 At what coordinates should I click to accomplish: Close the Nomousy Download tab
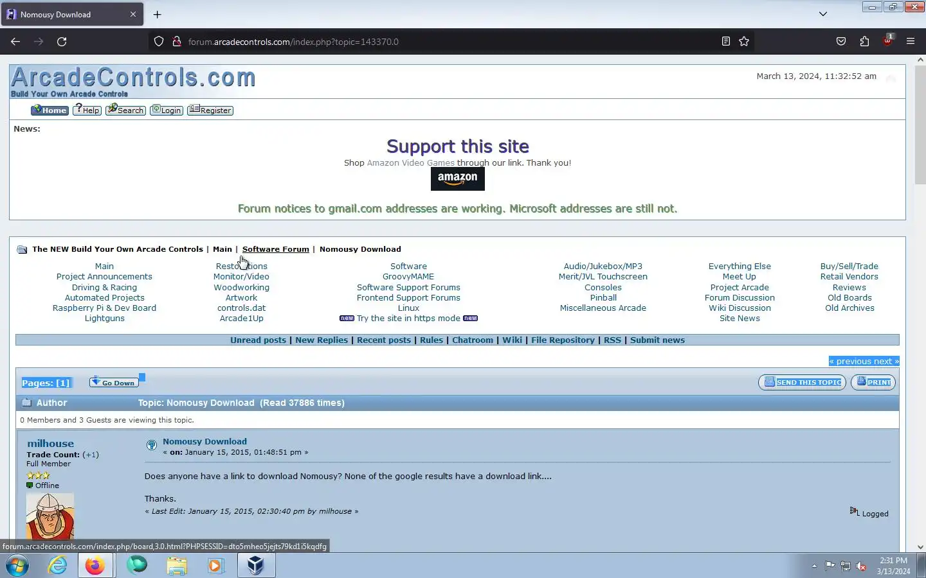pos(133,14)
